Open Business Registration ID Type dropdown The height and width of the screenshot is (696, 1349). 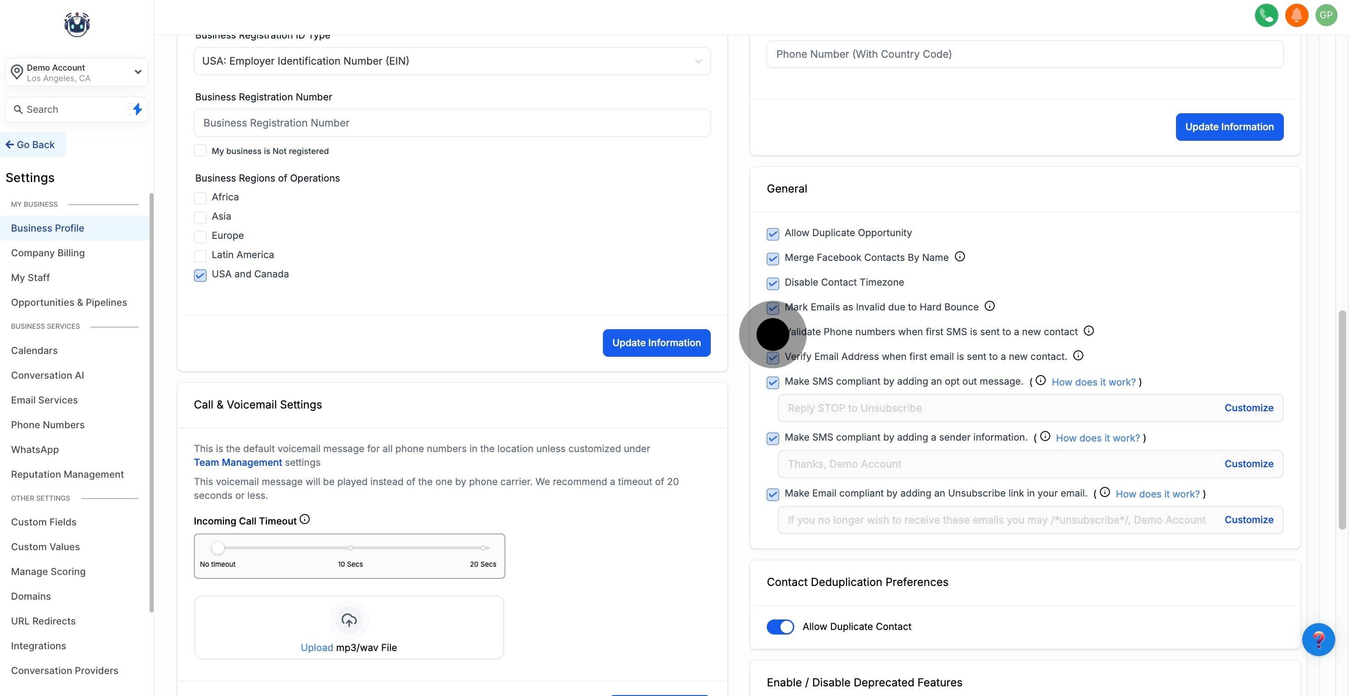click(452, 61)
